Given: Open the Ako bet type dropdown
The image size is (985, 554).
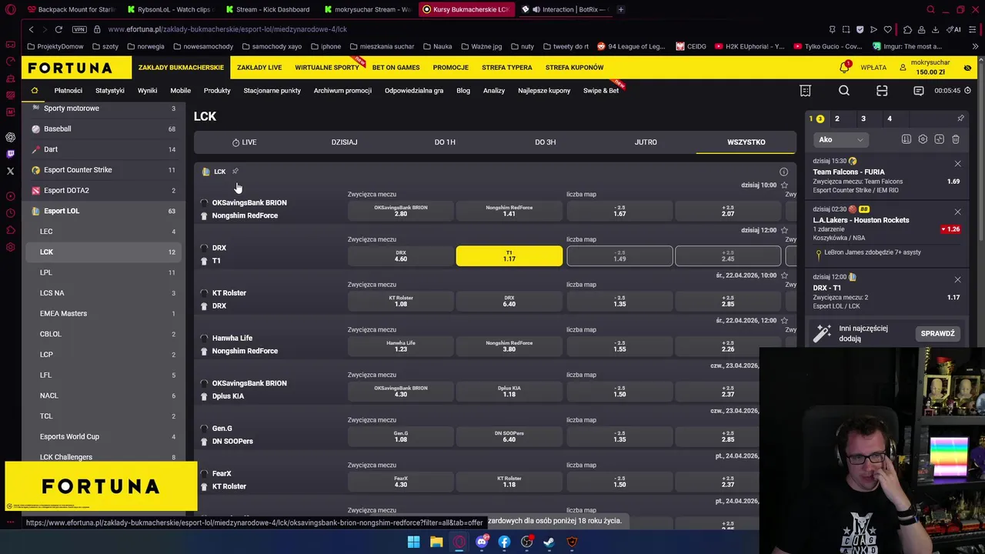Looking at the screenshot, I should 840,139.
